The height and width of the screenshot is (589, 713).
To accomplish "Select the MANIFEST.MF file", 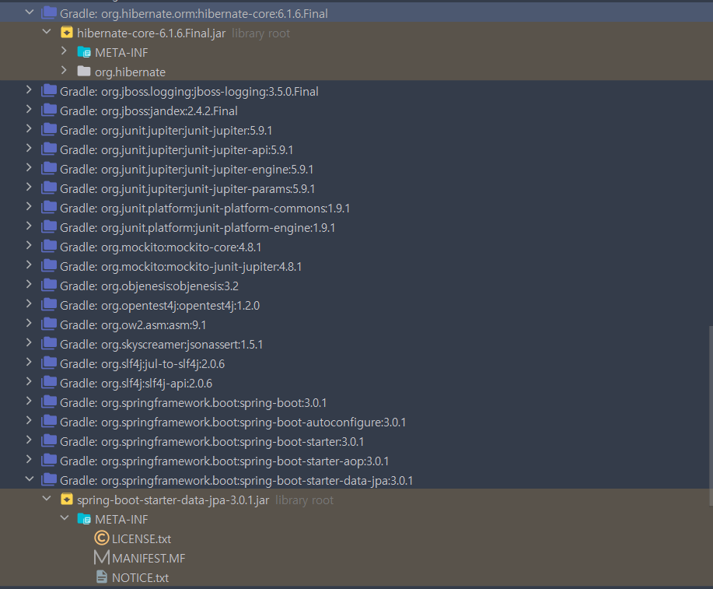I will (149, 559).
